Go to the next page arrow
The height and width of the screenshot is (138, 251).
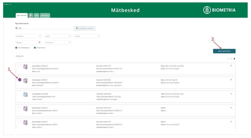coord(234,59)
